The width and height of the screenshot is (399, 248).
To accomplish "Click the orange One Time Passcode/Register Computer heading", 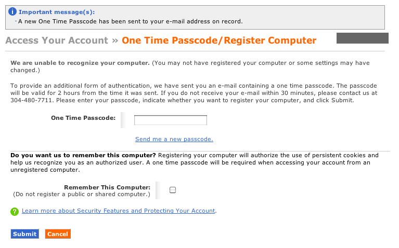I will coord(219,40).
